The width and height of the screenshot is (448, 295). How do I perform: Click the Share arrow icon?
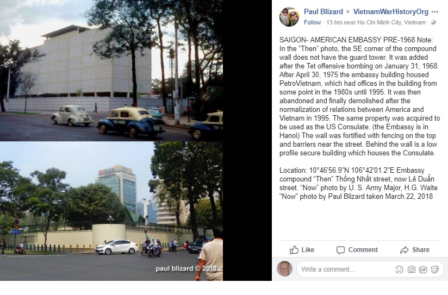pos(405,250)
